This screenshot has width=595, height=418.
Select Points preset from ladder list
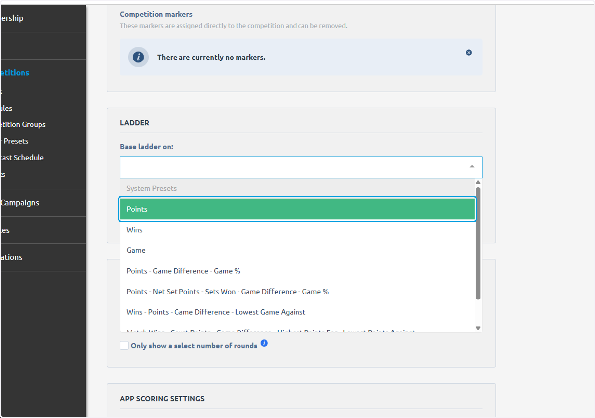coord(297,209)
